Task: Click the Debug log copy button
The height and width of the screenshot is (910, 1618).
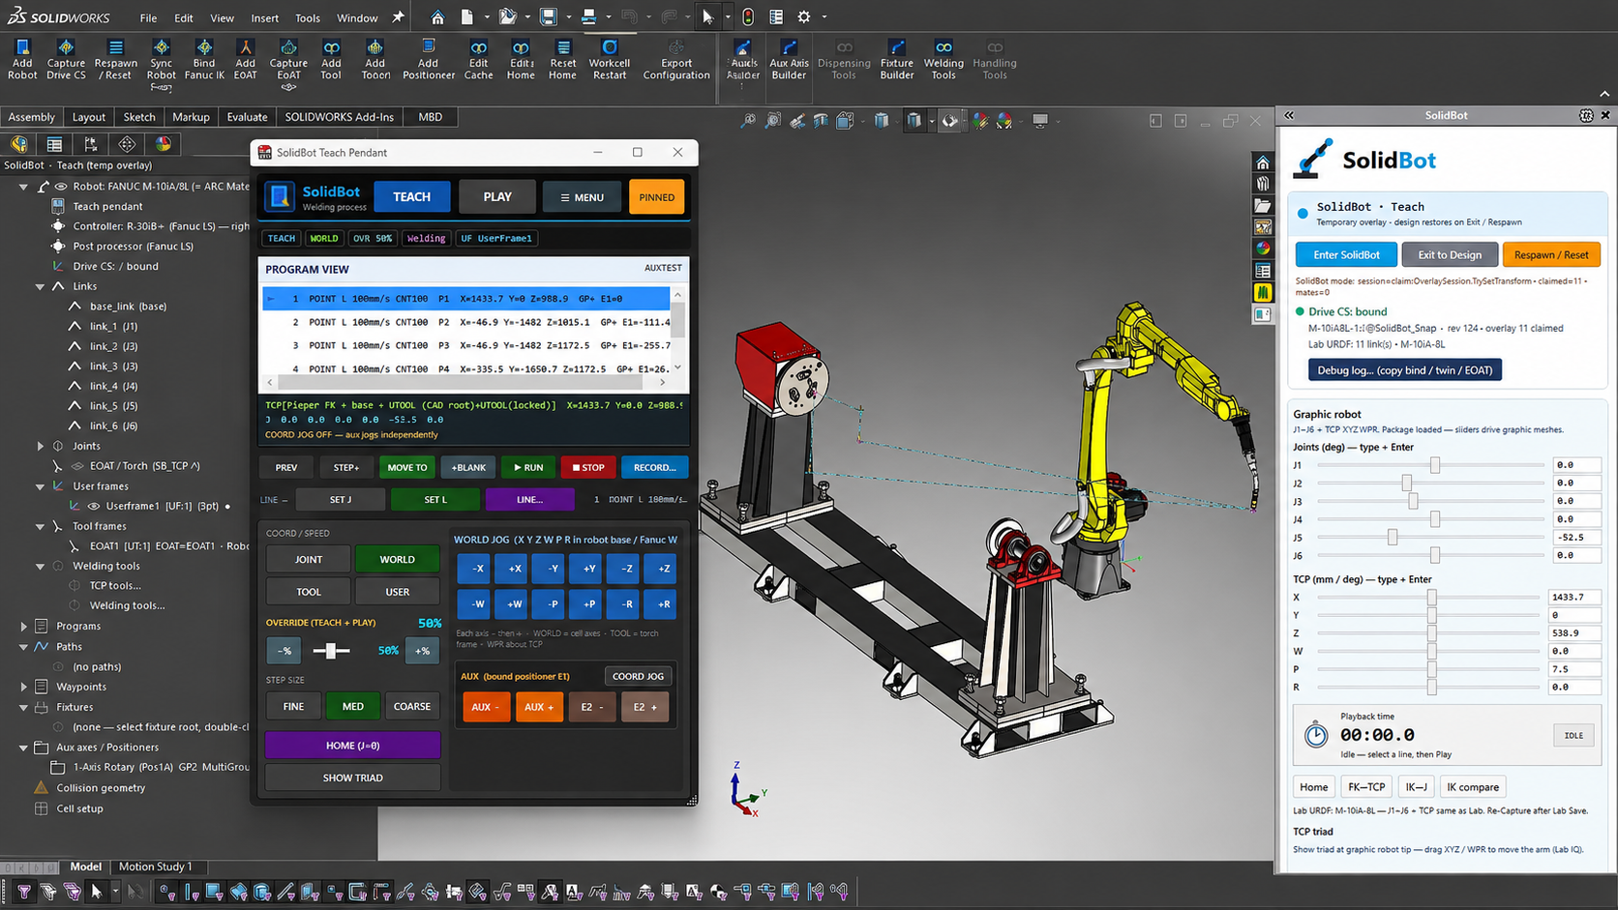Action: pyautogui.click(x=1405, y=370)
